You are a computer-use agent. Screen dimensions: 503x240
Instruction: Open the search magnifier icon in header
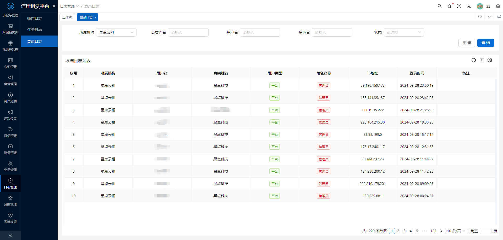(440, 6)
